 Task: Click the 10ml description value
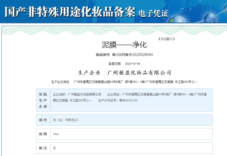point(56,134)
